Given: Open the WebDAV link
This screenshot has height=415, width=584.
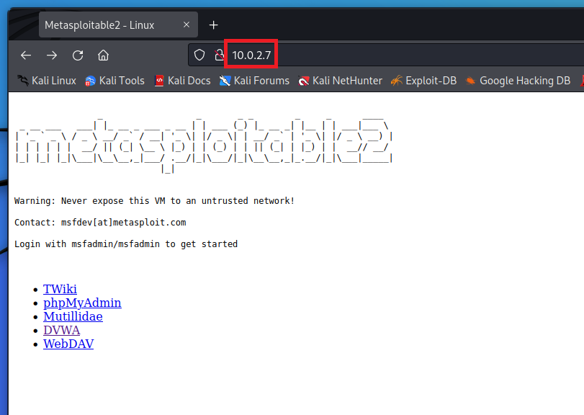Looking at the screenshot, I should point(68,344).
